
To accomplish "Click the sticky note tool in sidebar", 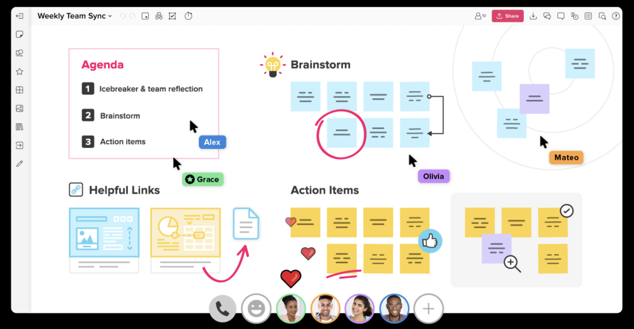I will [x=20, y=34].
